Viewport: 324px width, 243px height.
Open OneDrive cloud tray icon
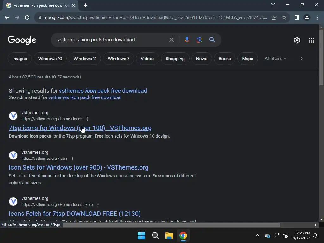[267, 235]
